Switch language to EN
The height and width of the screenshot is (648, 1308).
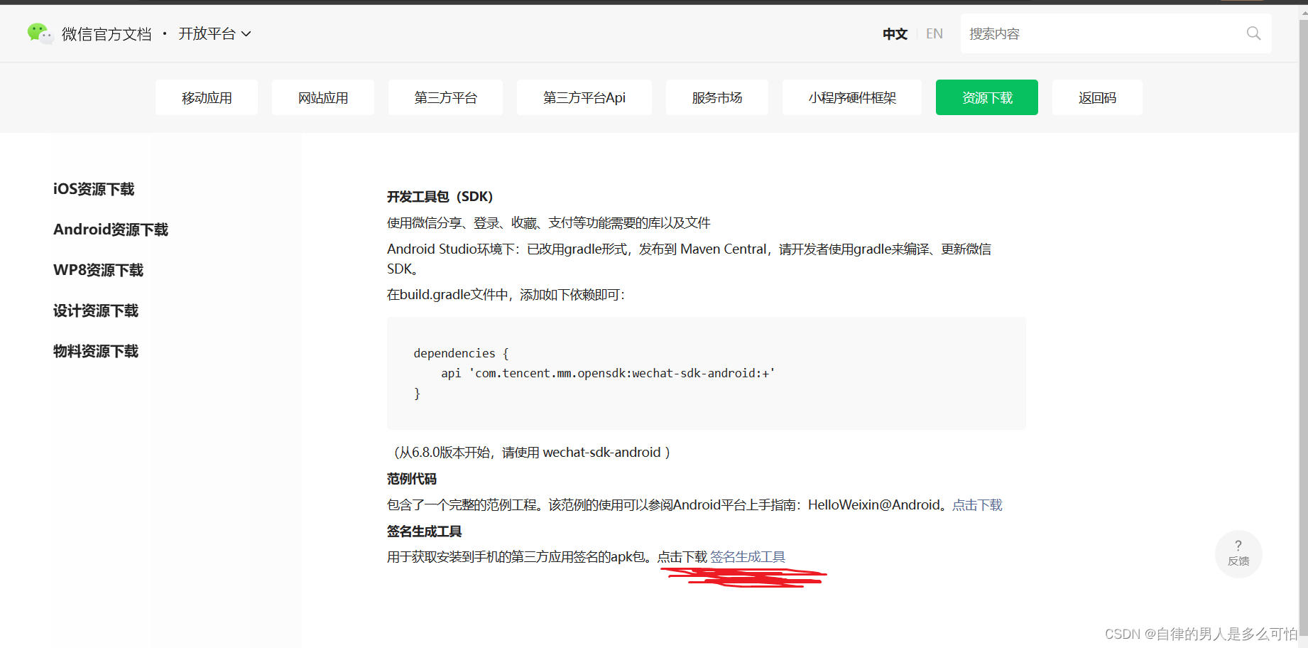pyautogui.click(x=934, y=33)
